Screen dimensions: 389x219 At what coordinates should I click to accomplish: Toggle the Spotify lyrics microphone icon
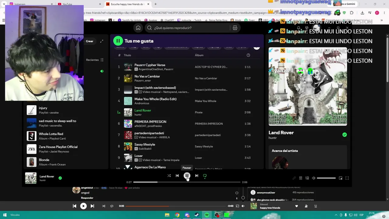click(294, 178)
